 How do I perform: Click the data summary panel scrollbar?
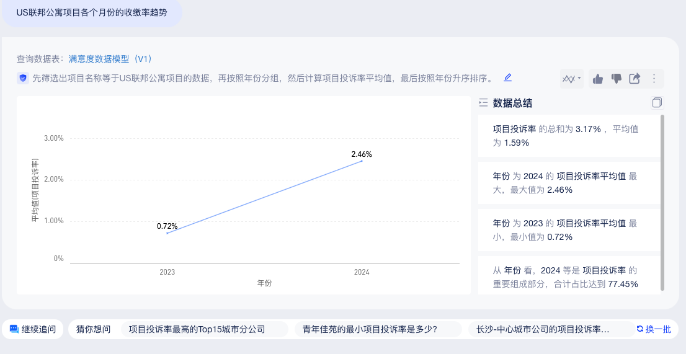[662, 203]
